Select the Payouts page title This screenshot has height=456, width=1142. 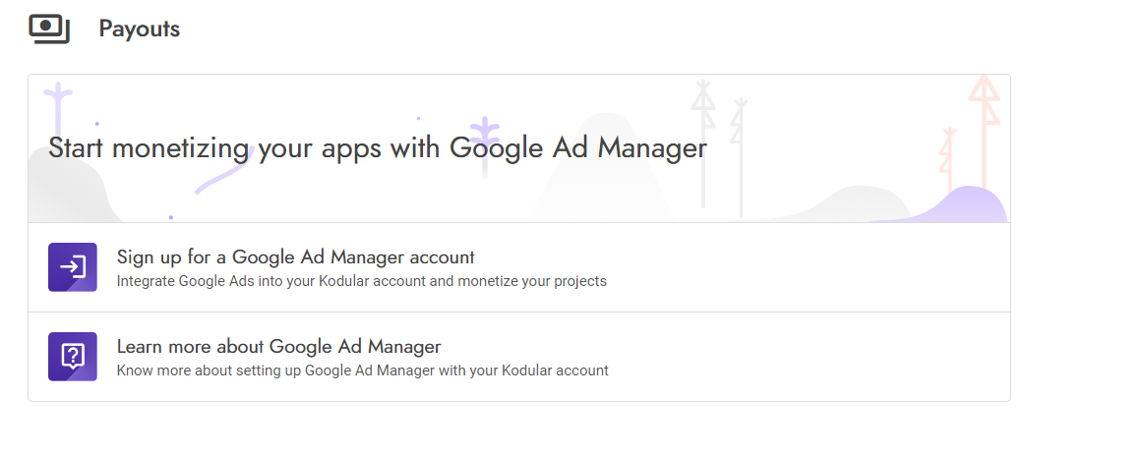pos(139,29)
